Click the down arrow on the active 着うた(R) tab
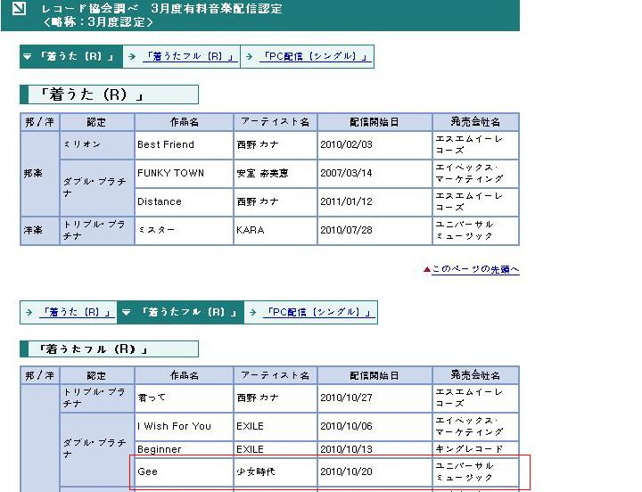This screenshot has width=642, height=492. click(28, 56)
